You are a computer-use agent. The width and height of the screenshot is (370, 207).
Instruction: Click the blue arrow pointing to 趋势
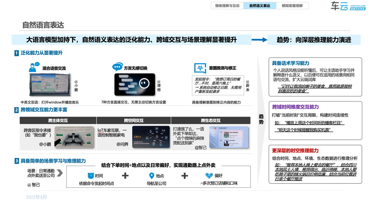pyautogui.click(x=259, y=40)
